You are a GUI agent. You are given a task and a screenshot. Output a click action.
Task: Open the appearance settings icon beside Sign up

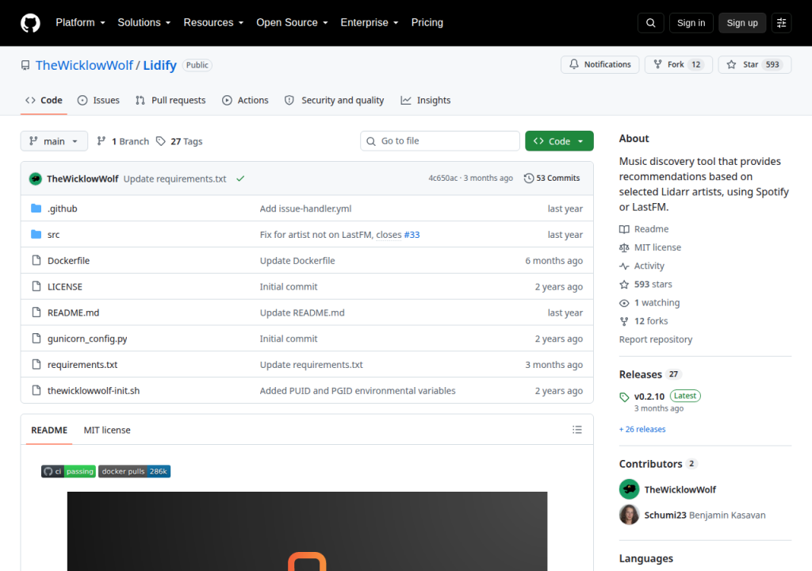[x=781, y=23]
